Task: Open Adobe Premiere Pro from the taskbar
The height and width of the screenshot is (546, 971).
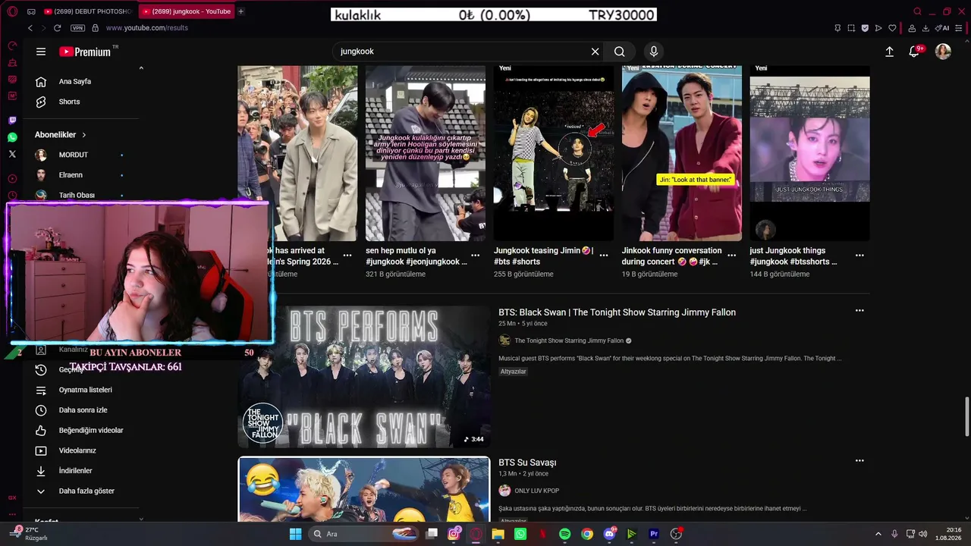Action: click(x=654, y=534)
